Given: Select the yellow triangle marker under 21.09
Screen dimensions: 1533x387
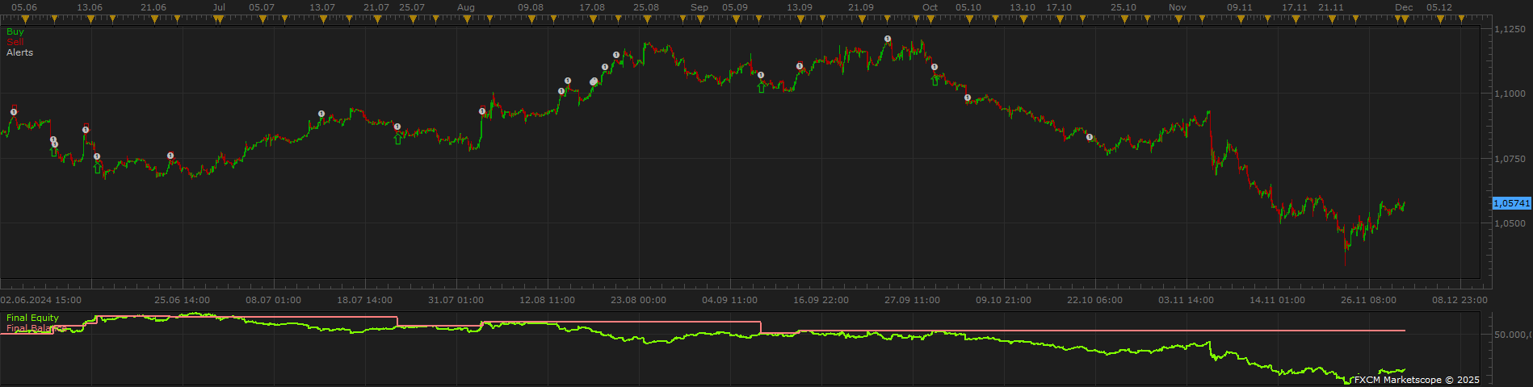Looking at the screenshot, I should pos(861,19).
